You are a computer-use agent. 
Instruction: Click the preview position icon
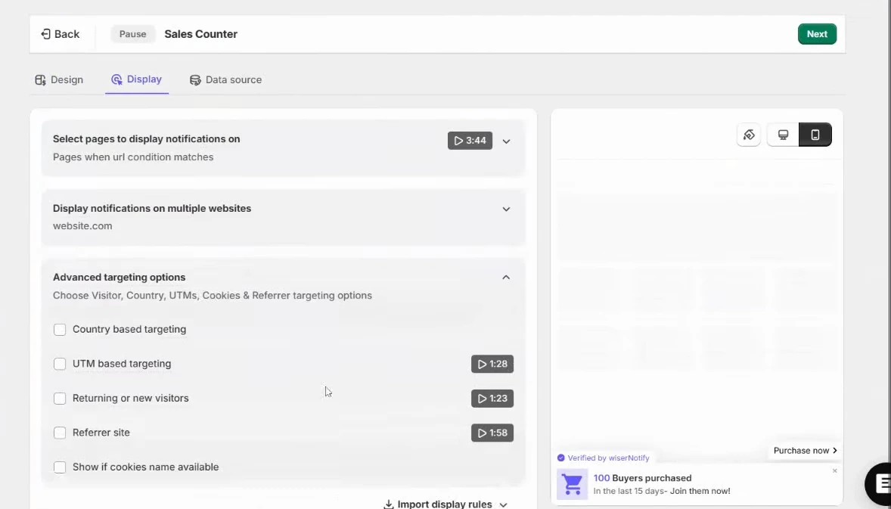[749, 135]
